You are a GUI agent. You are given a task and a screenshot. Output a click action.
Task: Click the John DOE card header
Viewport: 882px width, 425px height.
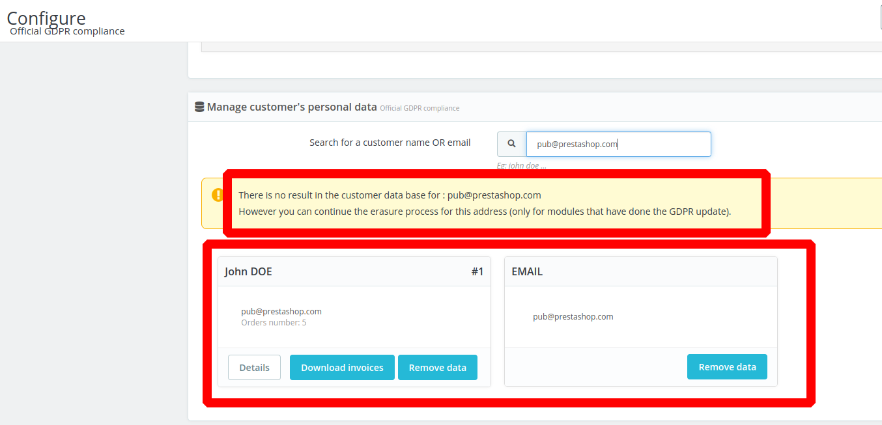pyautogui.click(x=248, y=271)
